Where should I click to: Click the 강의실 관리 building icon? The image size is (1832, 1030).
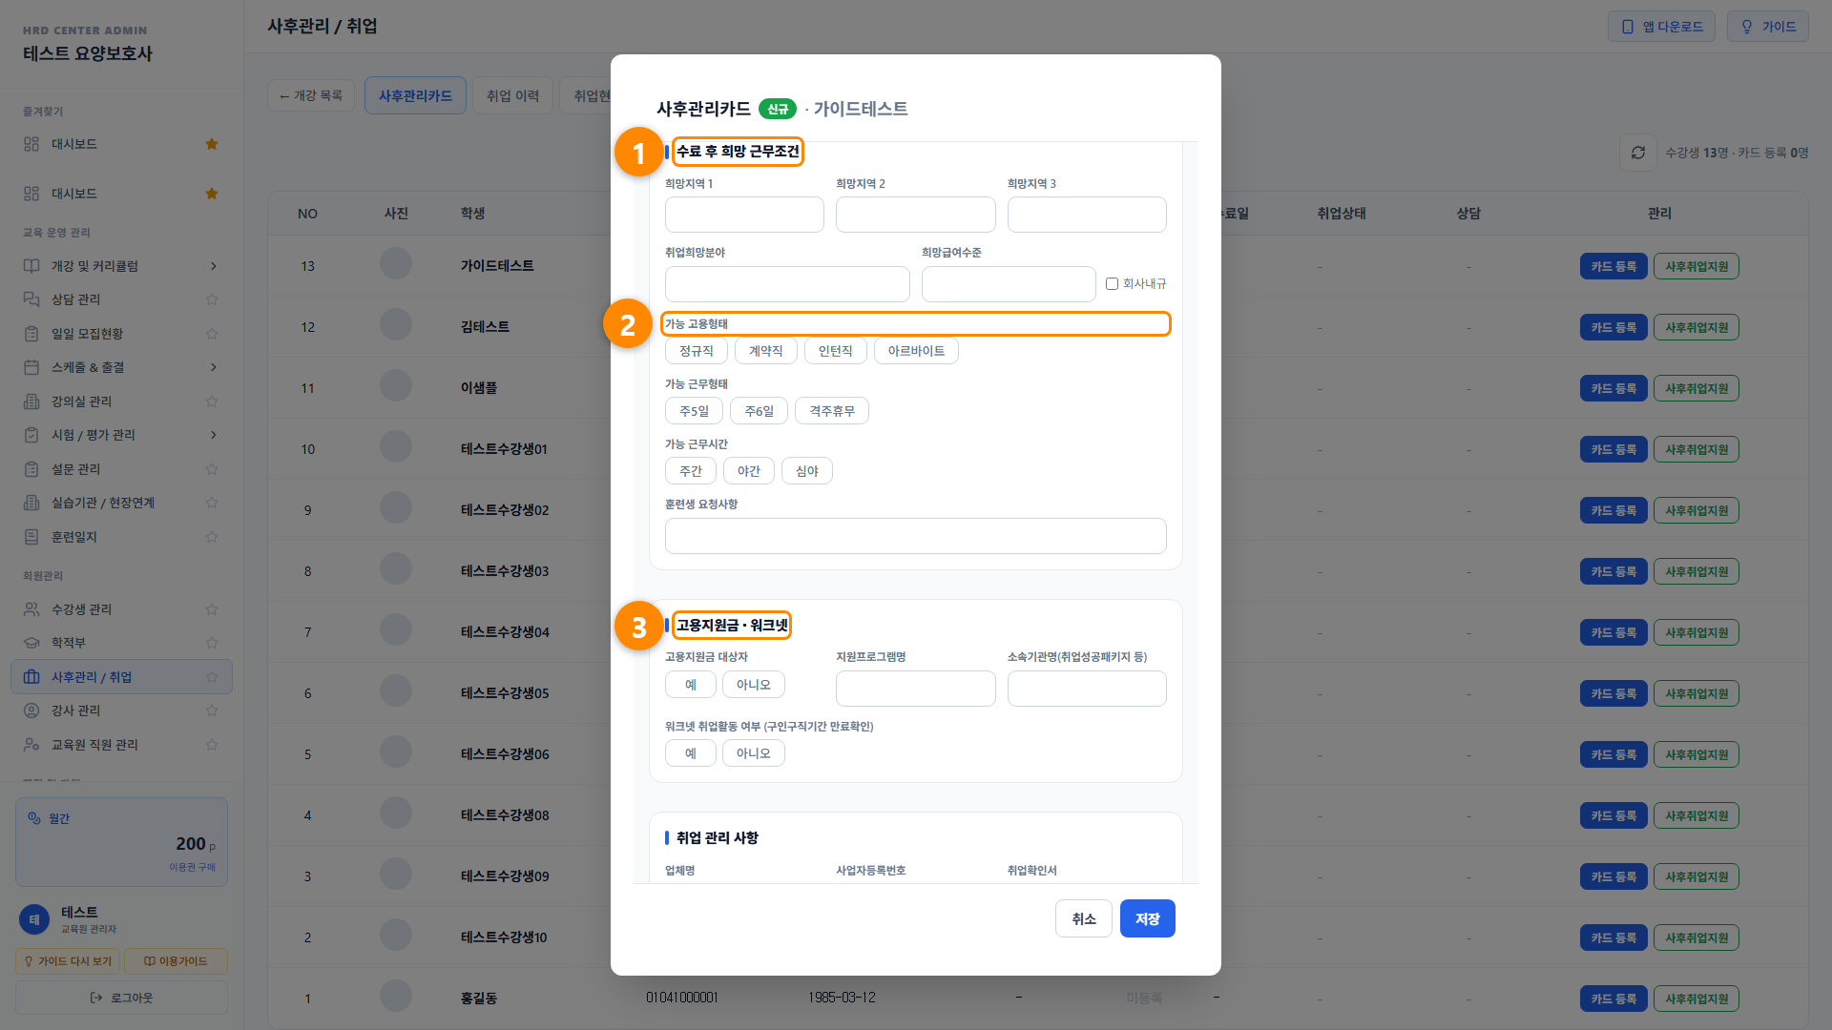(31, 402)
